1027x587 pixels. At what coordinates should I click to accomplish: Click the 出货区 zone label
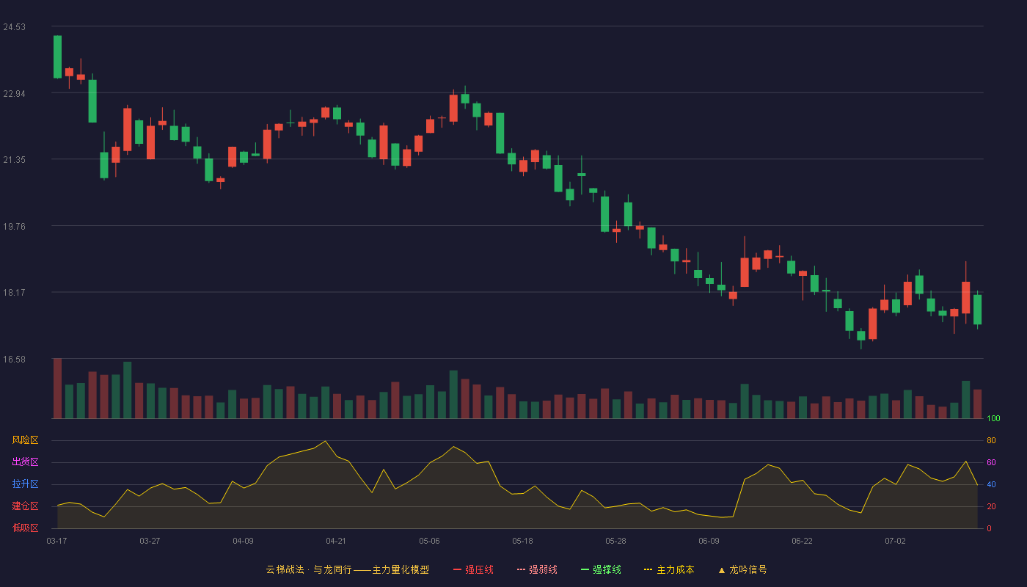[x=25, y=462]
